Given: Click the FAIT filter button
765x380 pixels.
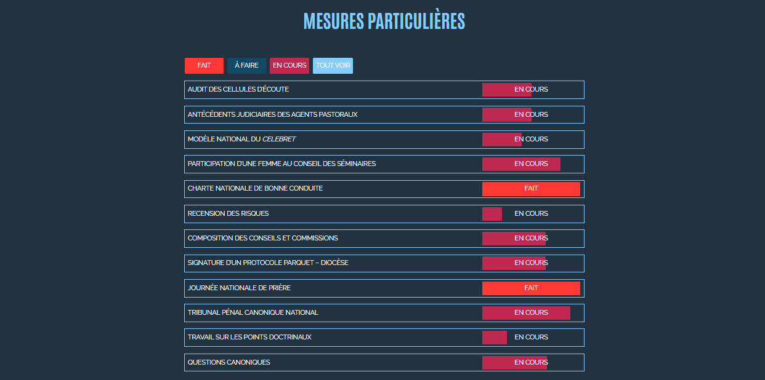Looking at the screenshot, I should coord(204,66).
